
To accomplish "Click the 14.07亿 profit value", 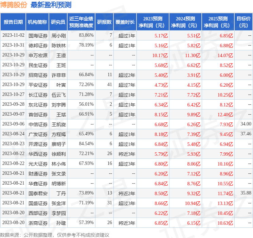I will pyautogui.click(x=225, y=55).
